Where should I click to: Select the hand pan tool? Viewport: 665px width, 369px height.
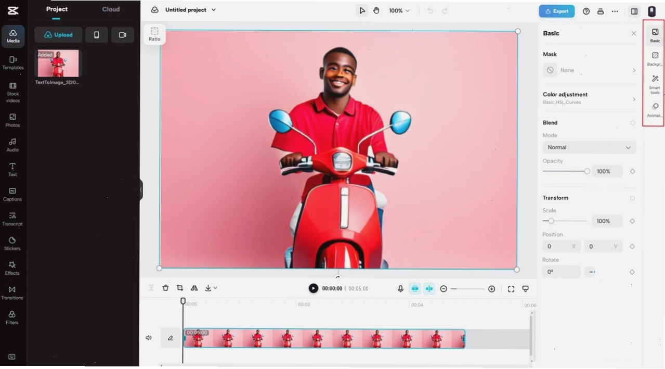pyautogui.click(x=376, y=10)
